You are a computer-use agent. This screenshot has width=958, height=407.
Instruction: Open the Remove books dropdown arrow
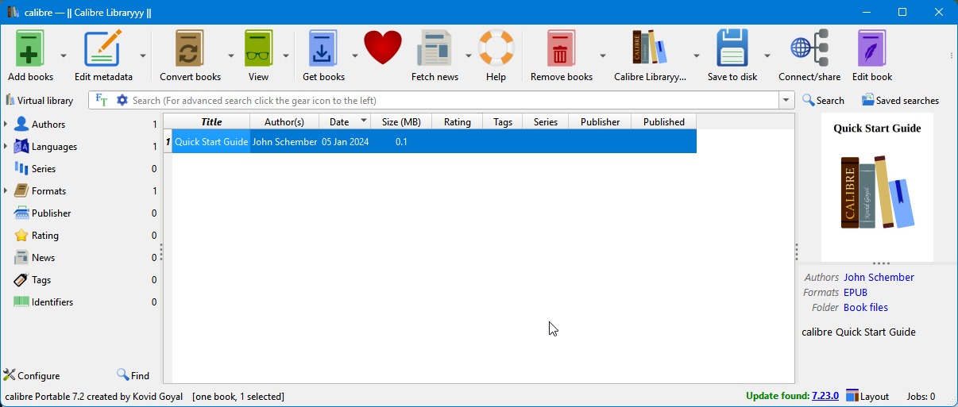coord(603,56)
